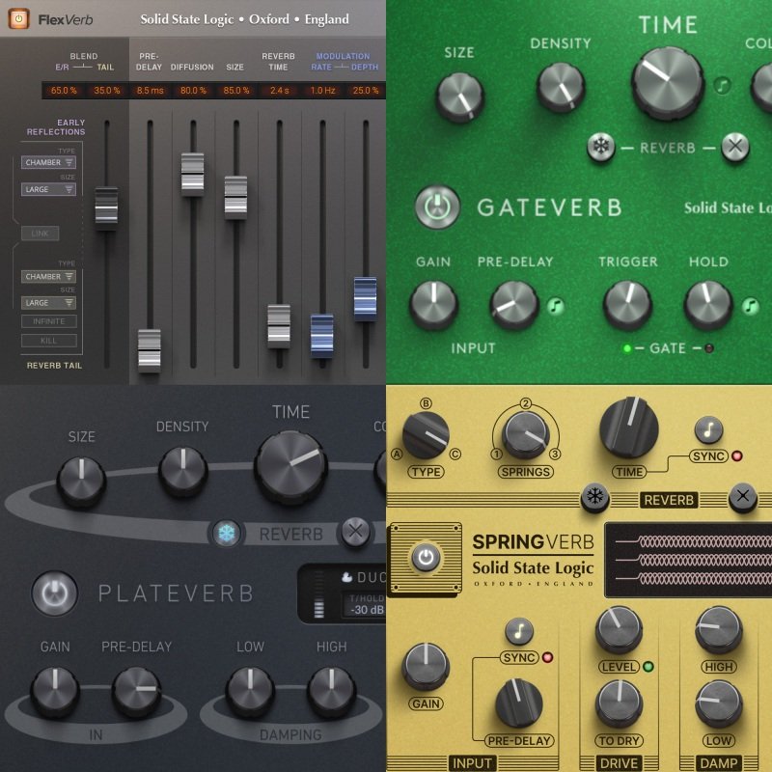772x772 pixels.
Task: Click the GateVerb reverb kill X icon
Action: [735, 147]
